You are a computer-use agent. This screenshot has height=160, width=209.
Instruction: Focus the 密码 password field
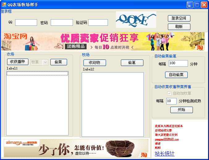point(62,22)
